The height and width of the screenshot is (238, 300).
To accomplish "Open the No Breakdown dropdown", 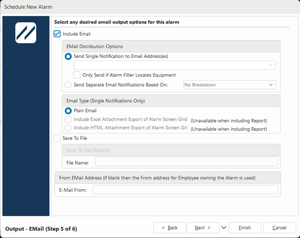I will pos(229,85).
